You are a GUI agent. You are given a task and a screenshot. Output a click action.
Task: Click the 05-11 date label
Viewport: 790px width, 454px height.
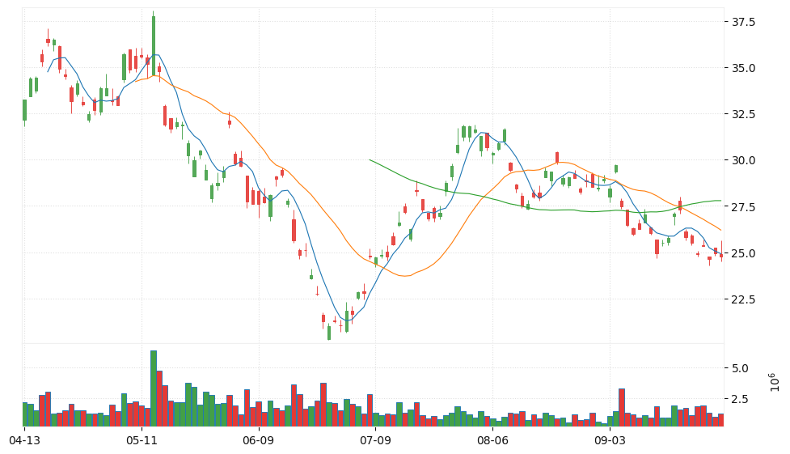click(x=142, y=441)
